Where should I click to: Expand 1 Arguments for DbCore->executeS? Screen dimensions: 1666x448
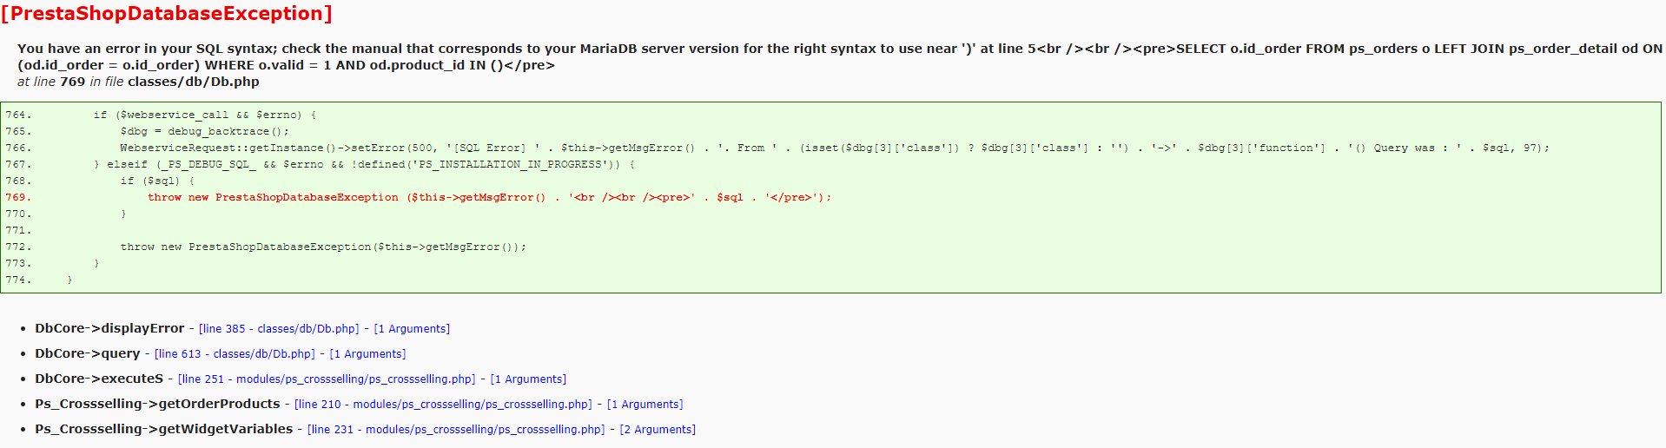tap(528, 379)
